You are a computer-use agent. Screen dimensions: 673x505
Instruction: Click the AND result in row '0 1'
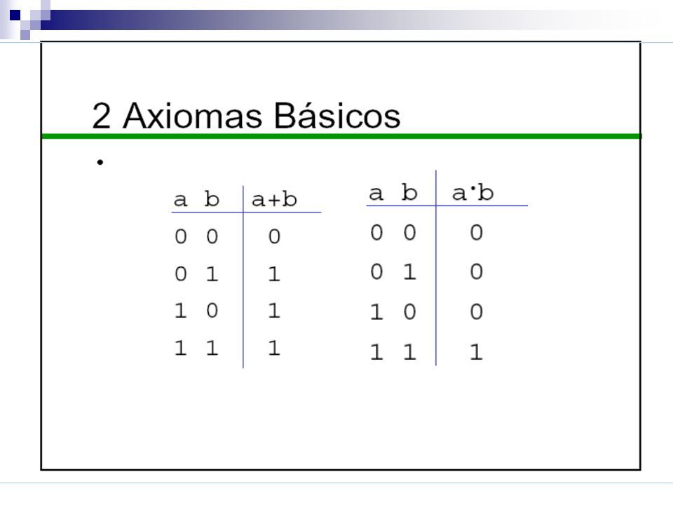(x=476, y=271)
